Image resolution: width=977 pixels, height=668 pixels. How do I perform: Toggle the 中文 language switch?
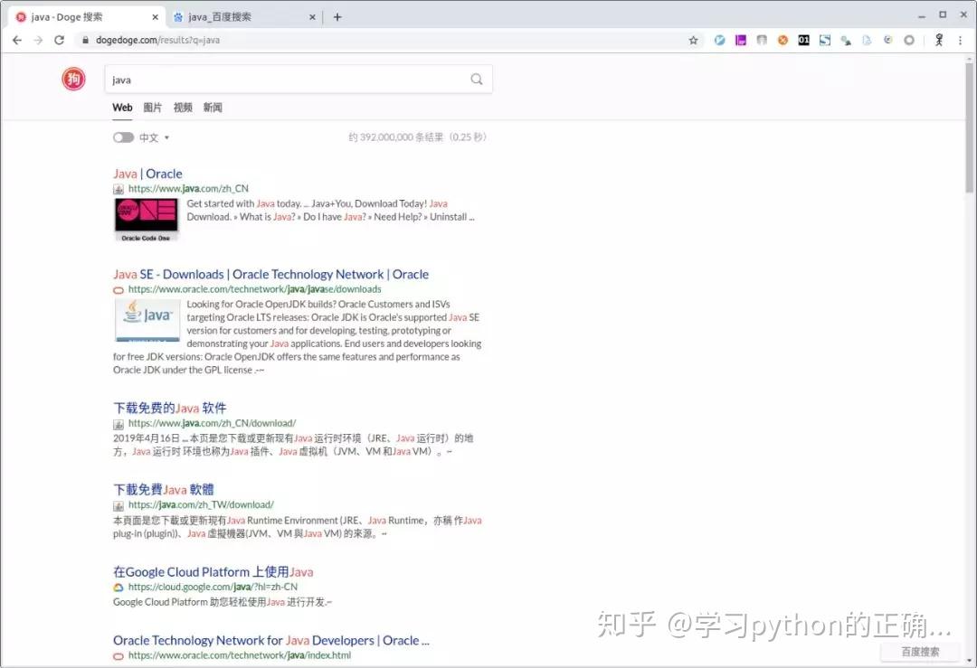123,137
